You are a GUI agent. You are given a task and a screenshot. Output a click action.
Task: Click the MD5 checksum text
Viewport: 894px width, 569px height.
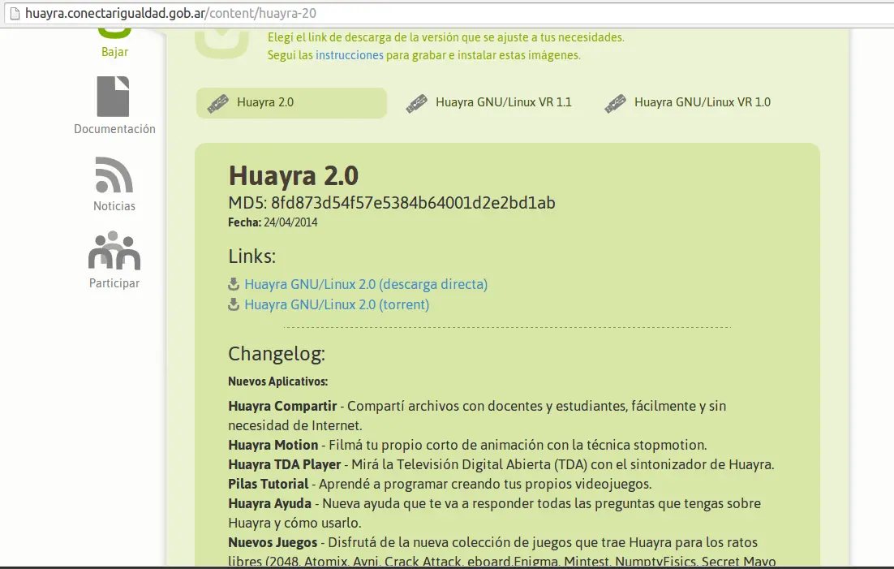point(392,203)
